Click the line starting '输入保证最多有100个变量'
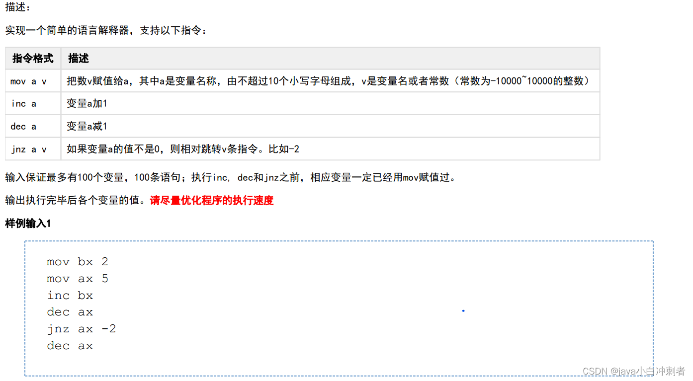The height and width of the screenshot is (381, 693). (231, 177)
